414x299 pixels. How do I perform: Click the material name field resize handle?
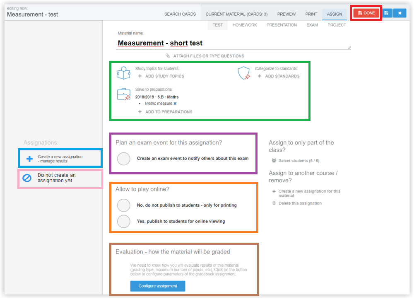click(349, 48)
